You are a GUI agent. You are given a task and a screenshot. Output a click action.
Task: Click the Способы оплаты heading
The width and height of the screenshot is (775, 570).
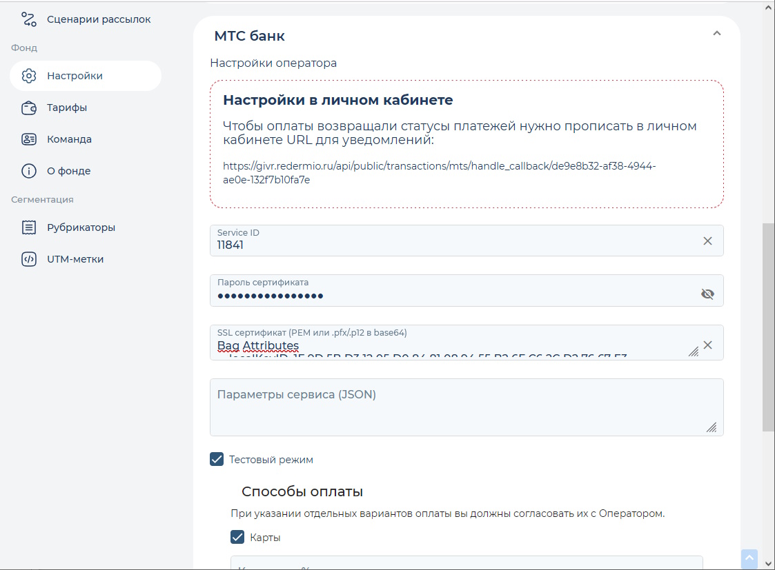click(x=302, y=491)
